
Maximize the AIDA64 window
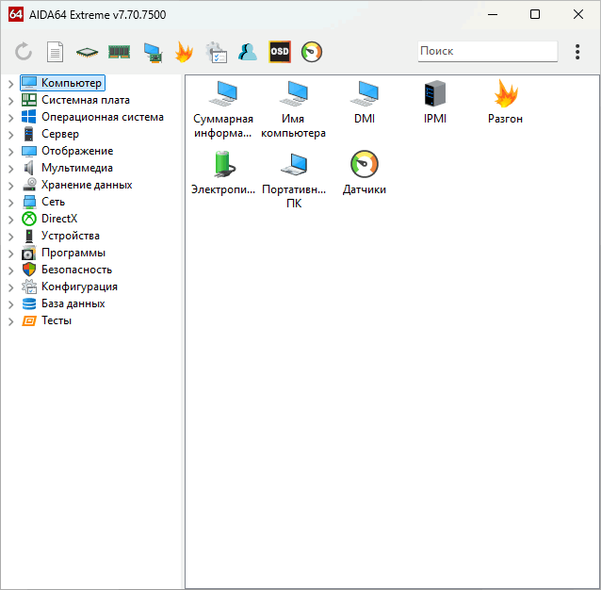[x=535, y=14]
